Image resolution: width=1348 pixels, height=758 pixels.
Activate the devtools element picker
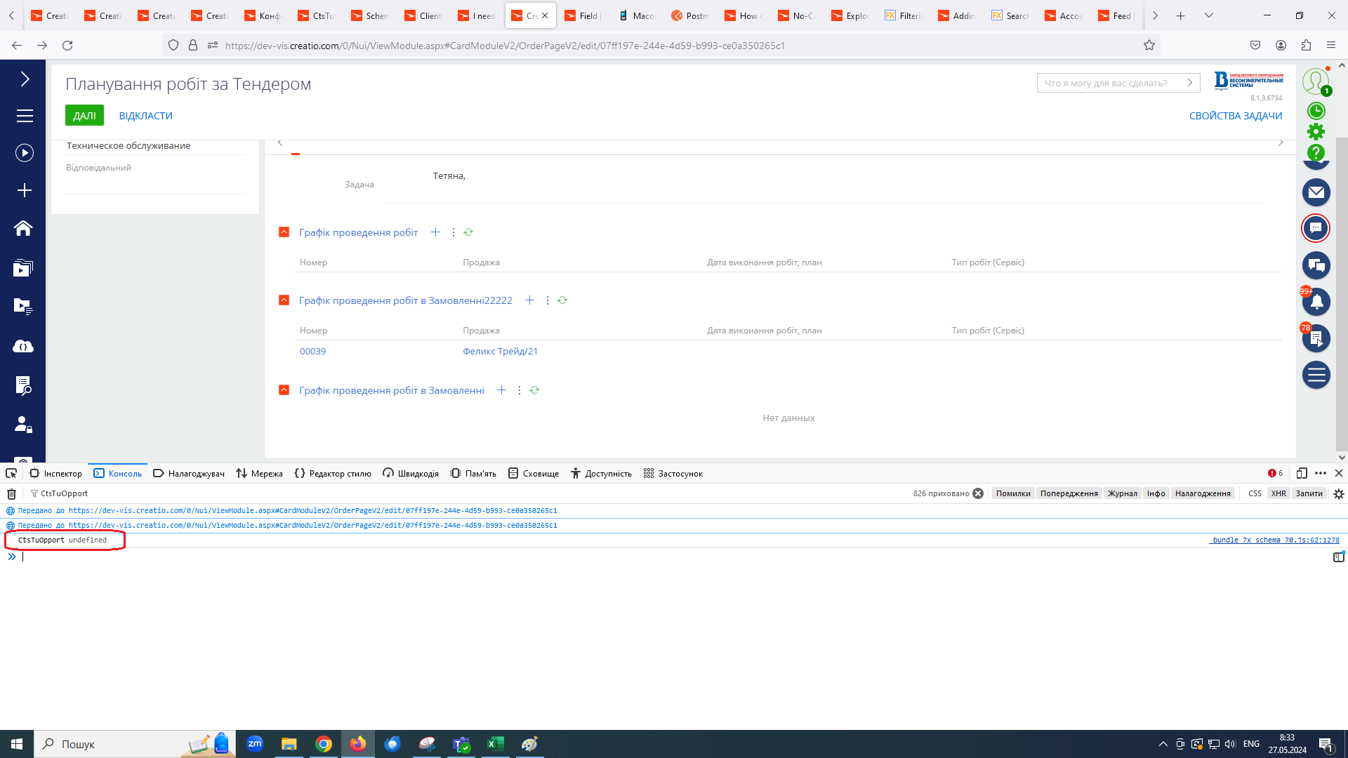[11, 474]
